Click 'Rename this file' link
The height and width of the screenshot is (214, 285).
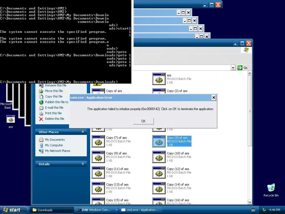(56, 85)
